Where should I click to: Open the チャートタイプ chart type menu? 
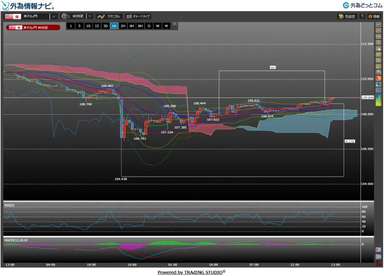pos(138,16)
